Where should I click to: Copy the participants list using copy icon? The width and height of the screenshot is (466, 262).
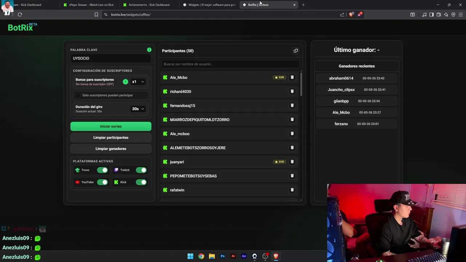pyautogui.click(x=296, y=51)
